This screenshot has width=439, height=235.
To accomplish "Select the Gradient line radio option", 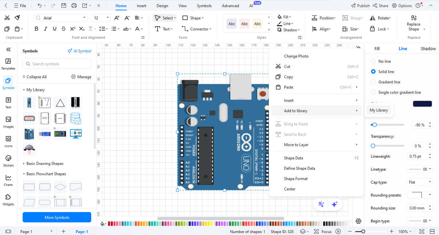I will tap(373, 82).
